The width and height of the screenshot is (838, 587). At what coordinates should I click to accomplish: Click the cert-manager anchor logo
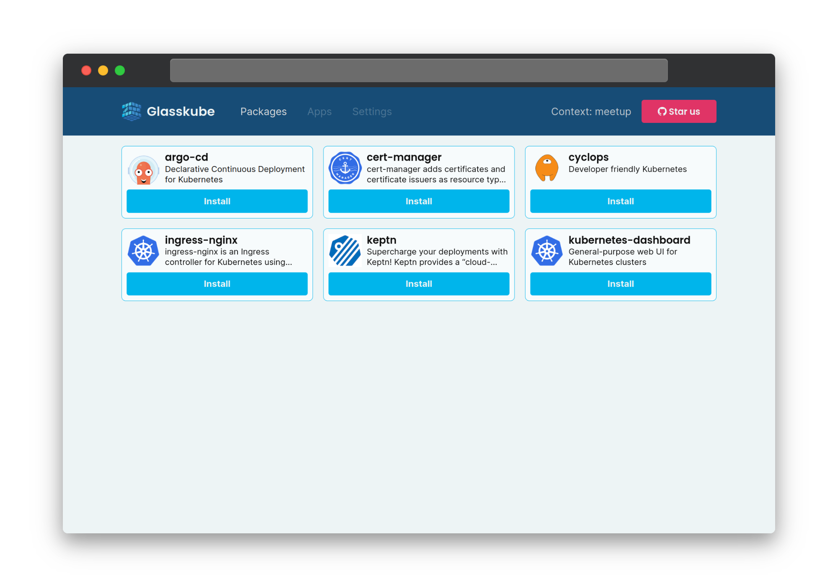[345, 168]
